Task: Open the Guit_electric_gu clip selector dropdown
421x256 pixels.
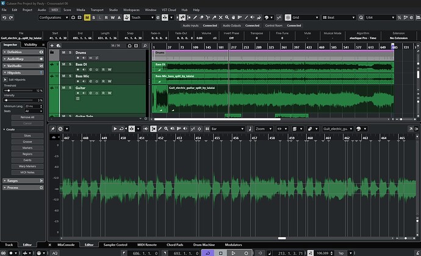Action: pyautogui.click(x=338, y=129)
